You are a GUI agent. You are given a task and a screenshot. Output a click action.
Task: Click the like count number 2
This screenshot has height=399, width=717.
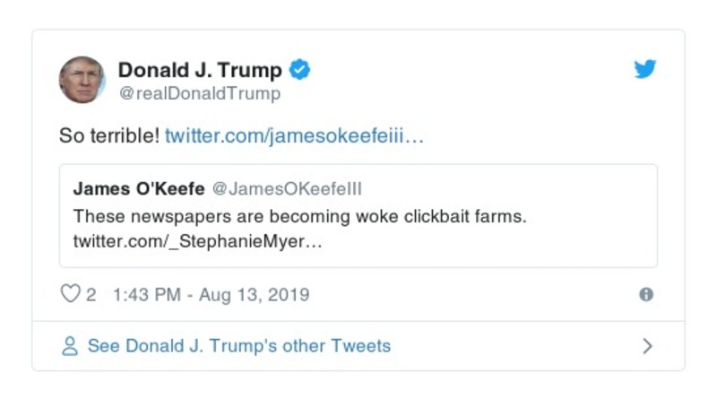(x=91, y=295)
